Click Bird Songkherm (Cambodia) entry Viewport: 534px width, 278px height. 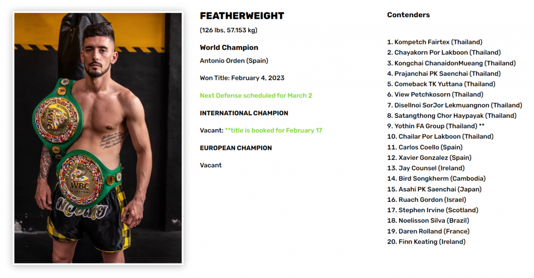pos(436,178)
